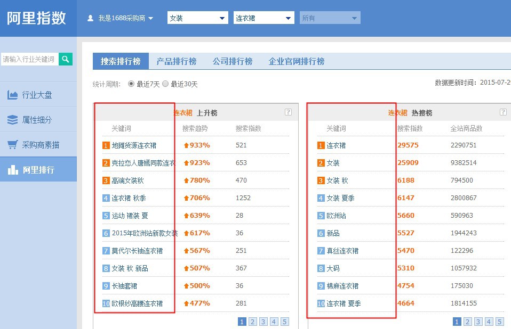Open keyword 地摊货源连衣裙
This screenshot has height=329, width=511.
point(134,145)
